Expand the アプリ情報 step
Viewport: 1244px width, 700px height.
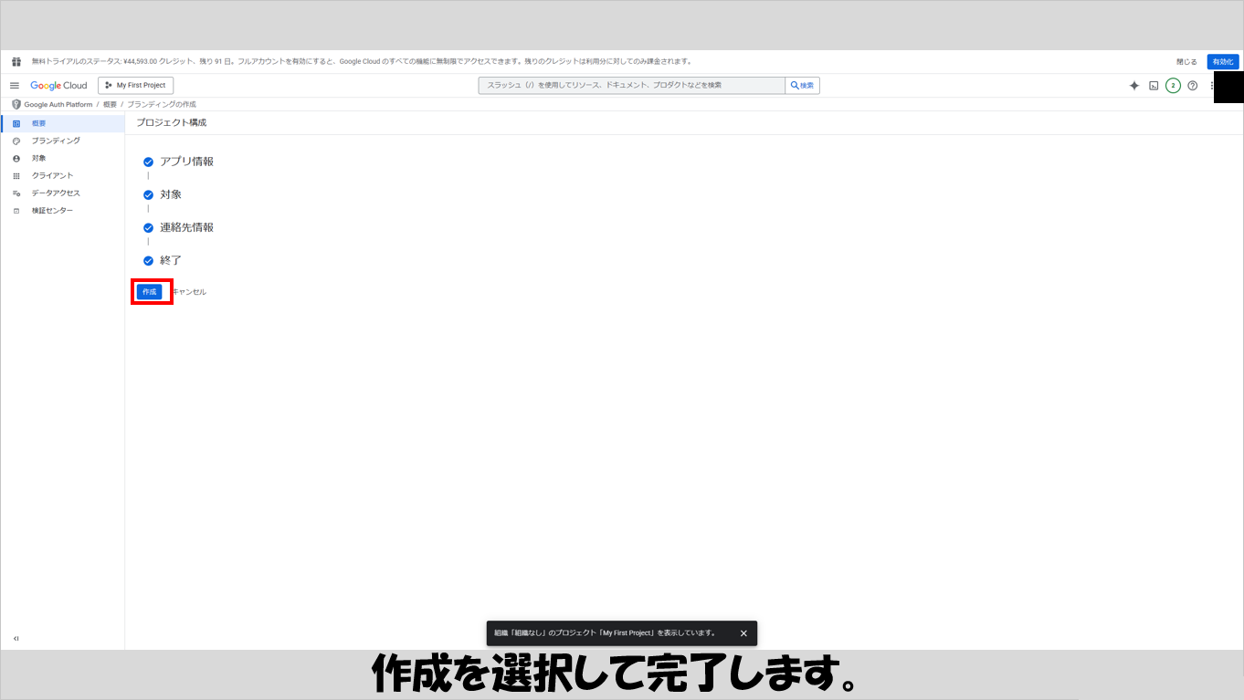(x=186, y=162)
